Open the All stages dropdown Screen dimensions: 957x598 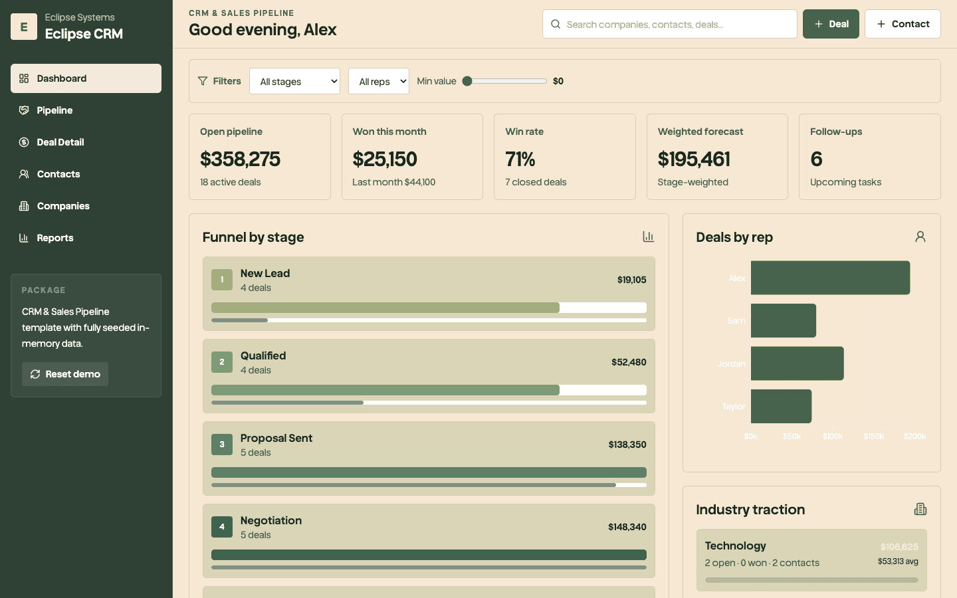tap(294, 81)
